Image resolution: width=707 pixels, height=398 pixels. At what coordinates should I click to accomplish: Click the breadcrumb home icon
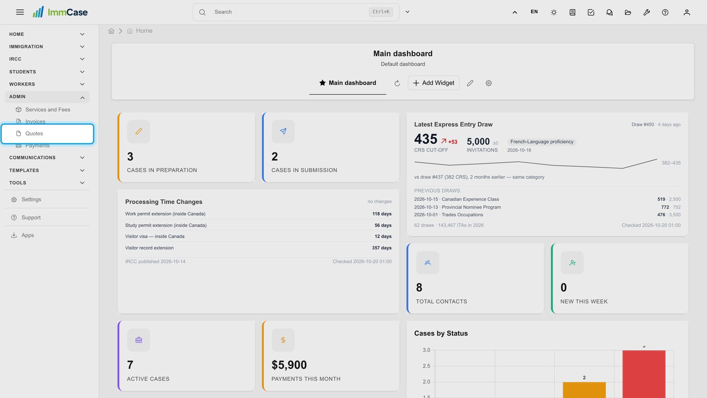(111, 31)
